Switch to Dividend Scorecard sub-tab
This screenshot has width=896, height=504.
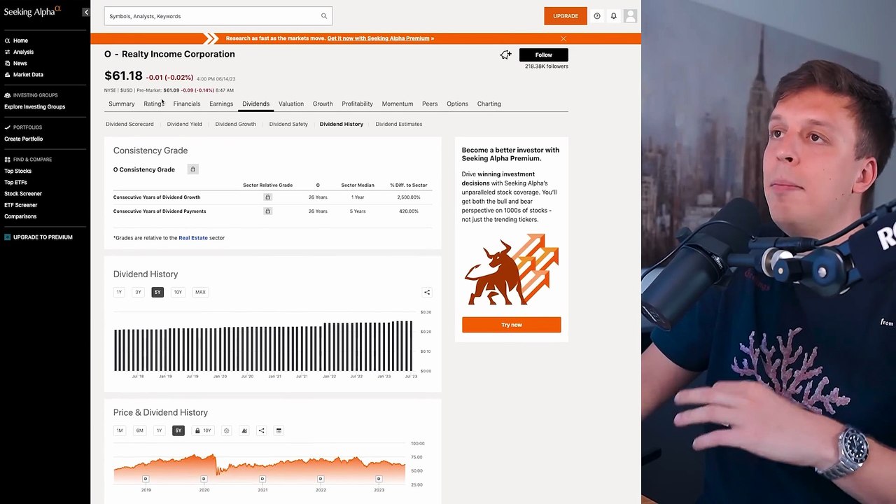(x=129, y=124)
